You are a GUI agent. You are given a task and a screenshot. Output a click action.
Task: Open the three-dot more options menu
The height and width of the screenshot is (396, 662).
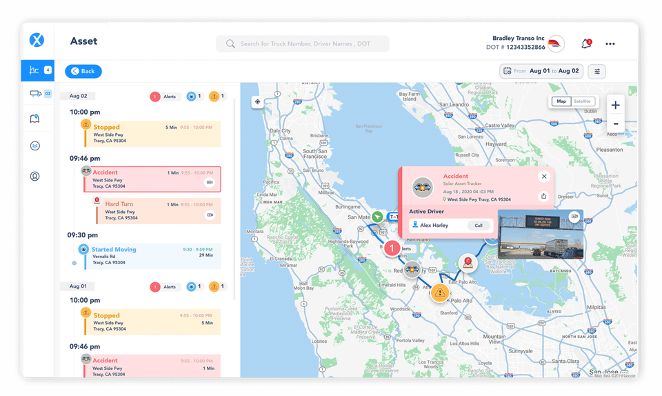(x=610, y=44)
